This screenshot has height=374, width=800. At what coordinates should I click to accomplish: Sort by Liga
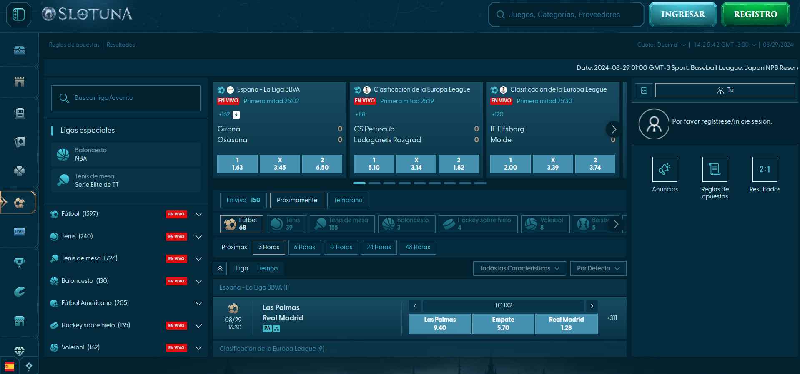[x=242, y=268]
